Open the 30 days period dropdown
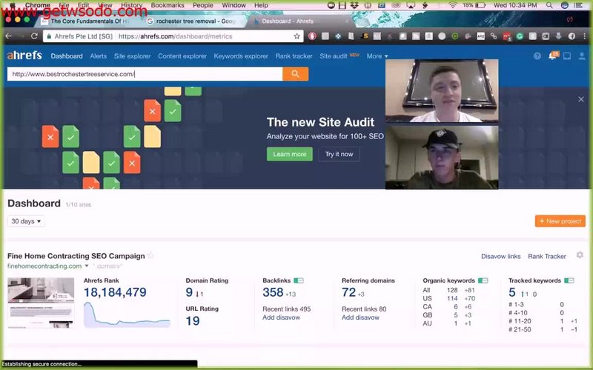Screen dimensions: 593x370 [26, 221]
